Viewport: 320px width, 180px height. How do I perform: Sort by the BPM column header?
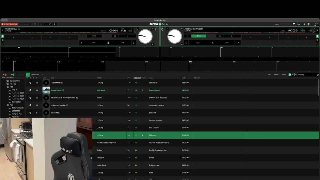click(129, 78)
